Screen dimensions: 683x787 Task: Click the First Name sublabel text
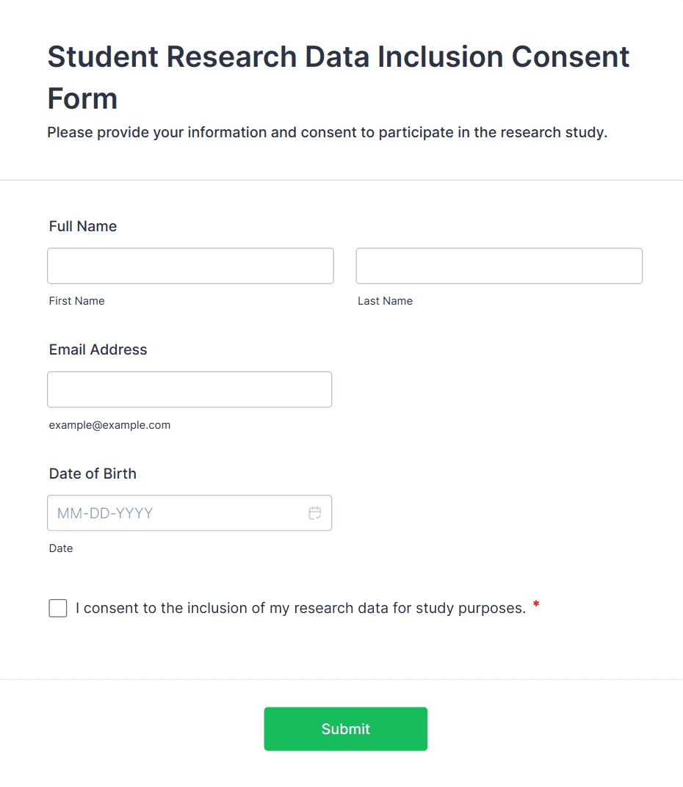point(77,301)
